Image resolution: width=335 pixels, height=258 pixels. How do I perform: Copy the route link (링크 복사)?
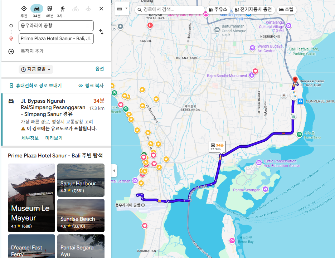pyautogui.click(x=91, y=86)
